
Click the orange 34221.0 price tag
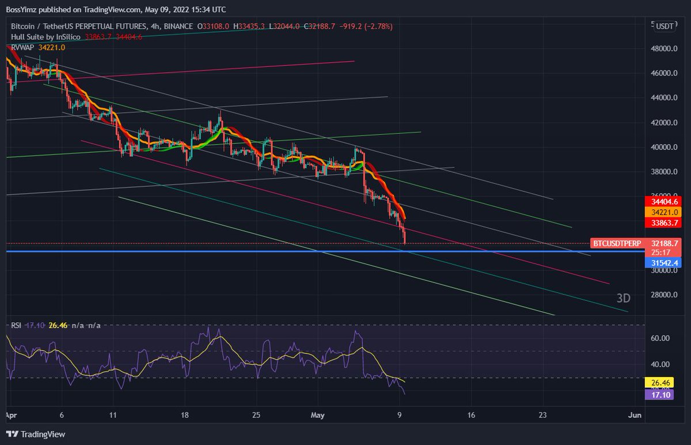(x=664, y=212)
